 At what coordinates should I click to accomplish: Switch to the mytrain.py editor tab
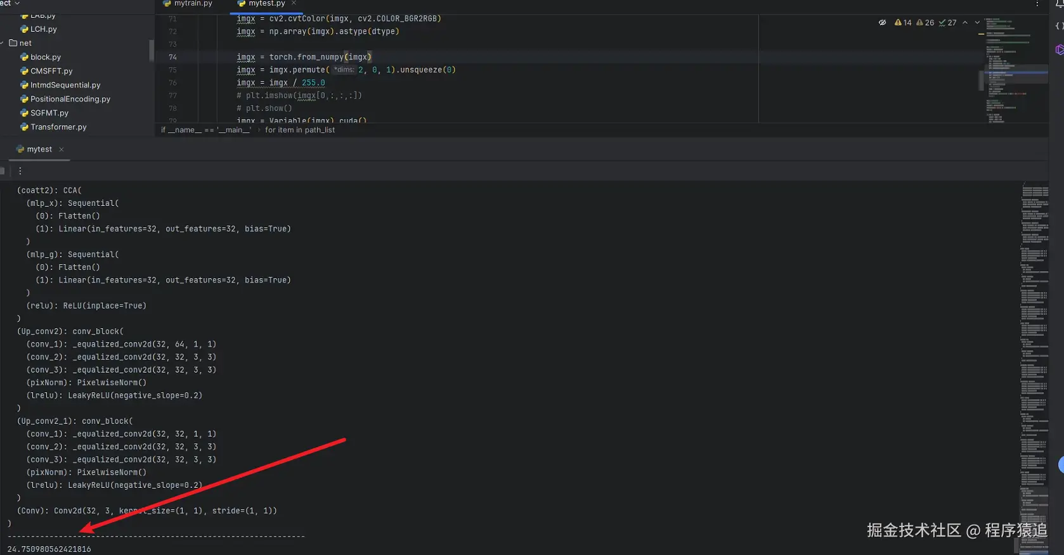(x=188, y=4)
